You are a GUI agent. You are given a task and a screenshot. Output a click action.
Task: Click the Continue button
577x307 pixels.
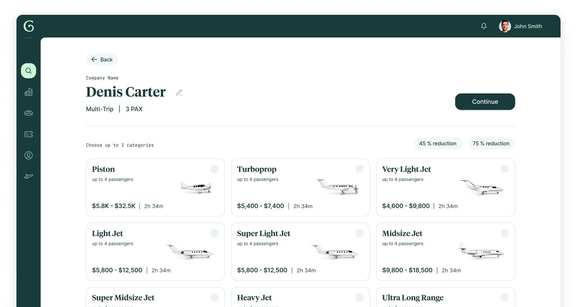[485, 102]
